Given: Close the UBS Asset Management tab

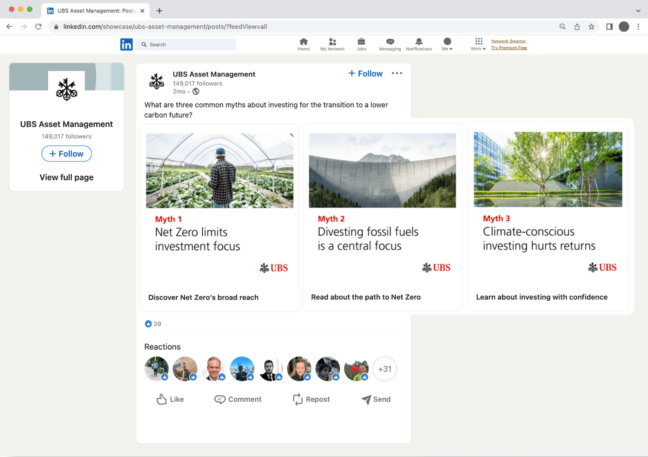Looking at the screenshot, I should coord(143,11).
